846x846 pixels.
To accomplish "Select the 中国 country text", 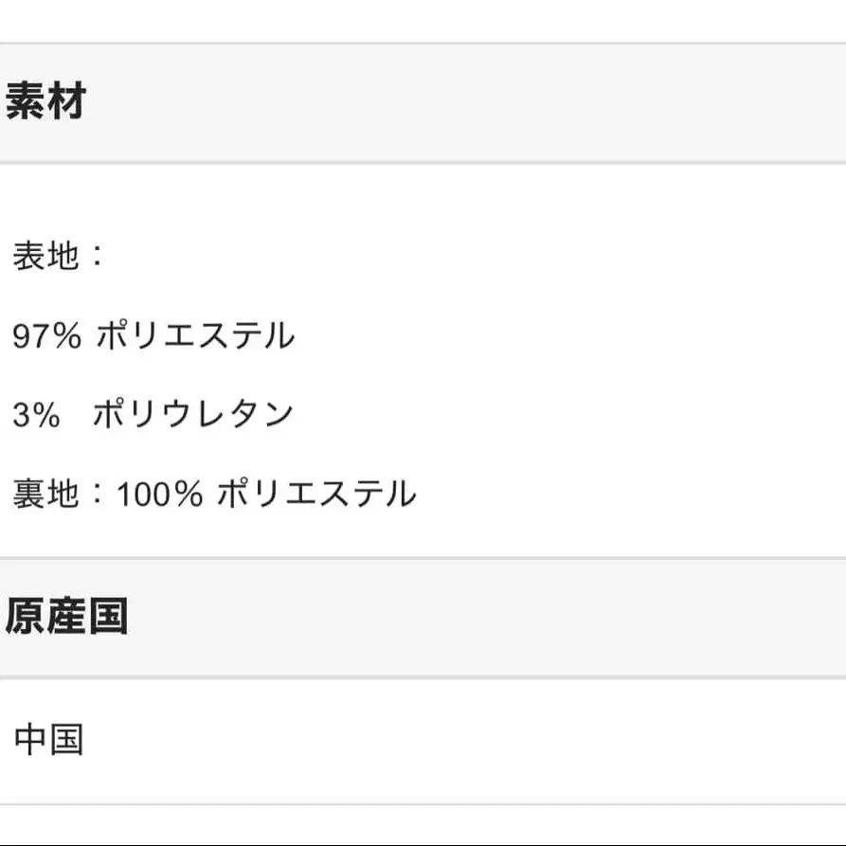I will 48,739.
